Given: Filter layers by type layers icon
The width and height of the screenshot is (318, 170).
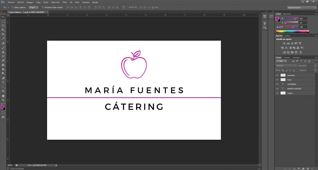Looking at the screenshot, I should point(302,61).
